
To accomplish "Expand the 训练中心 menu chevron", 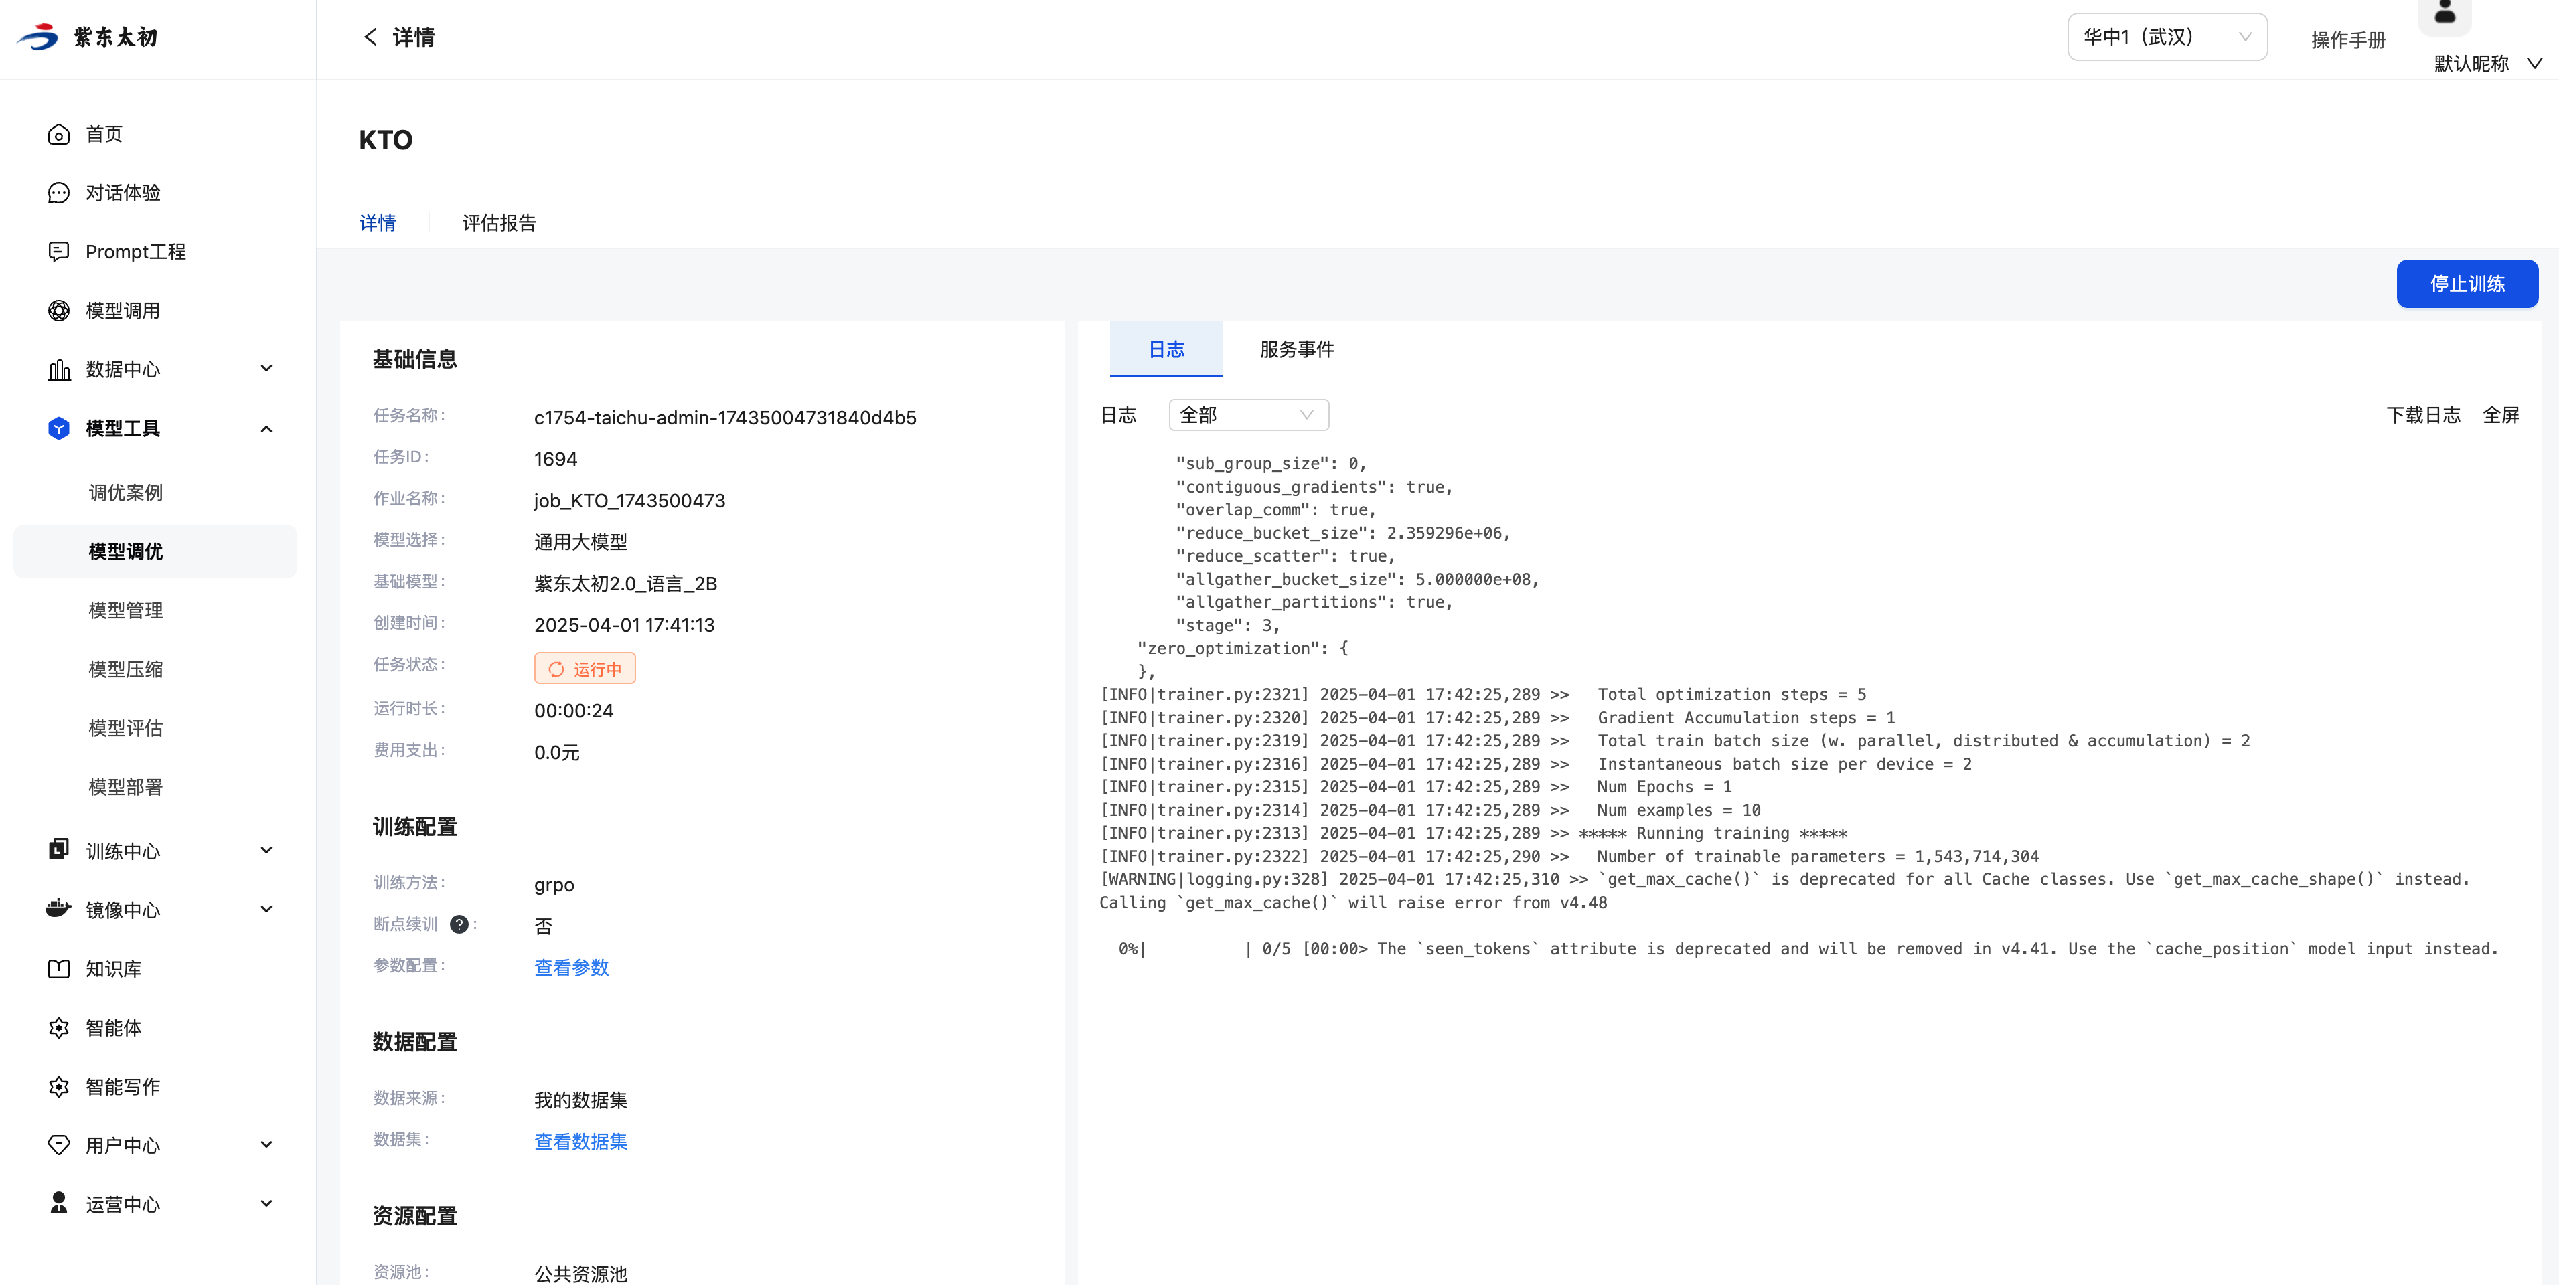I will click(x=266, y=850).
